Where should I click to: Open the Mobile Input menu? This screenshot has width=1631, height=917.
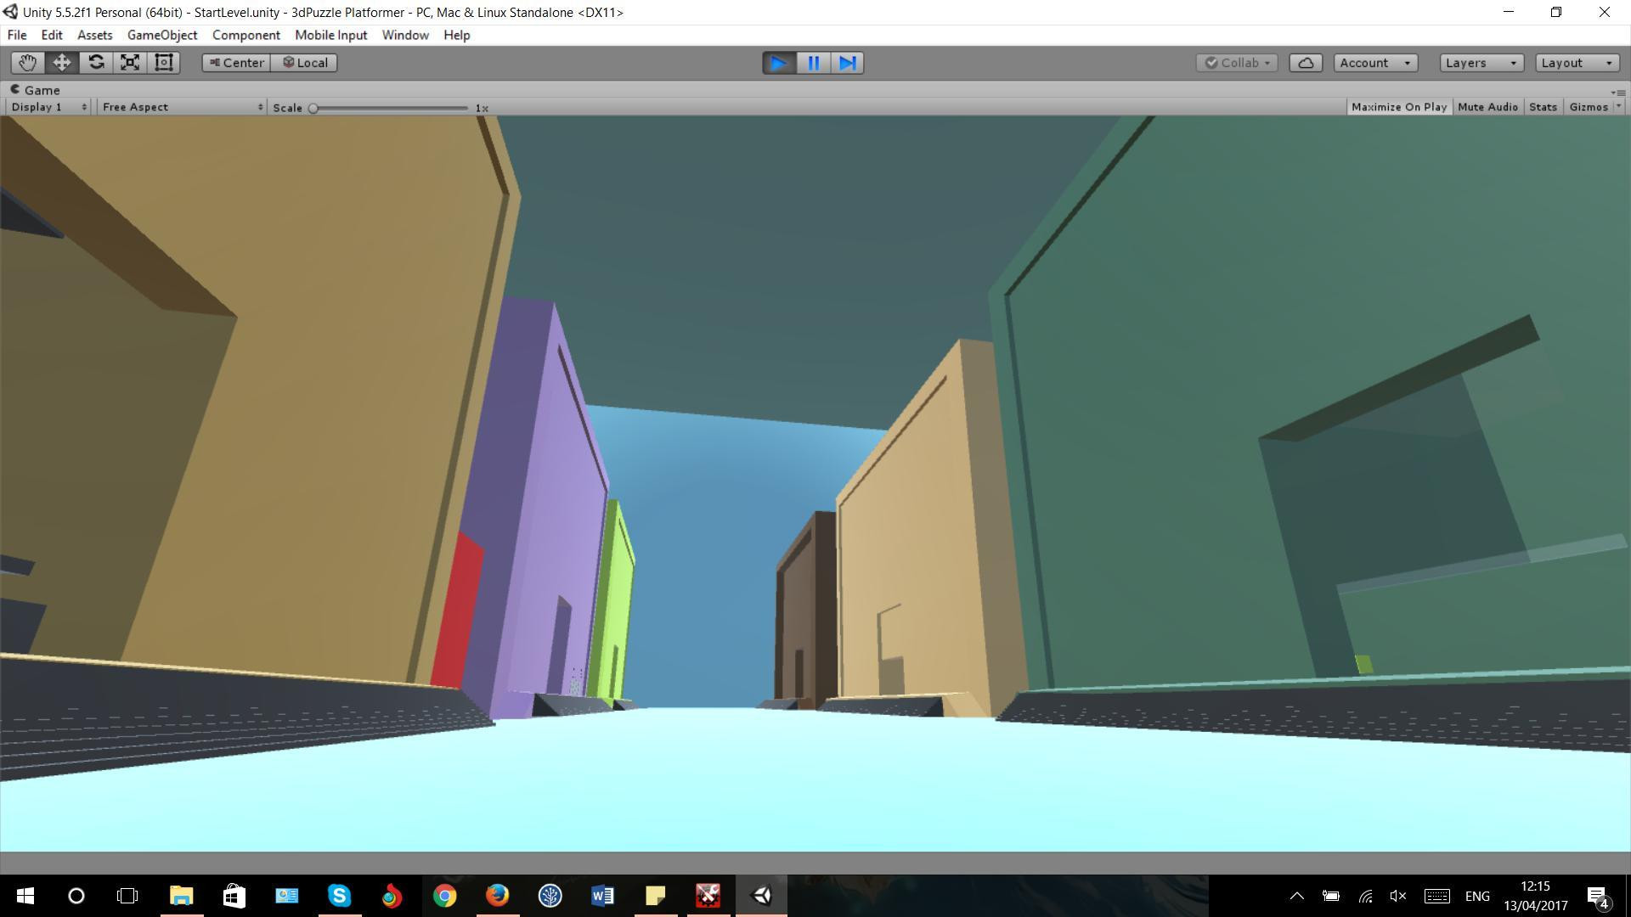(331, 35)
